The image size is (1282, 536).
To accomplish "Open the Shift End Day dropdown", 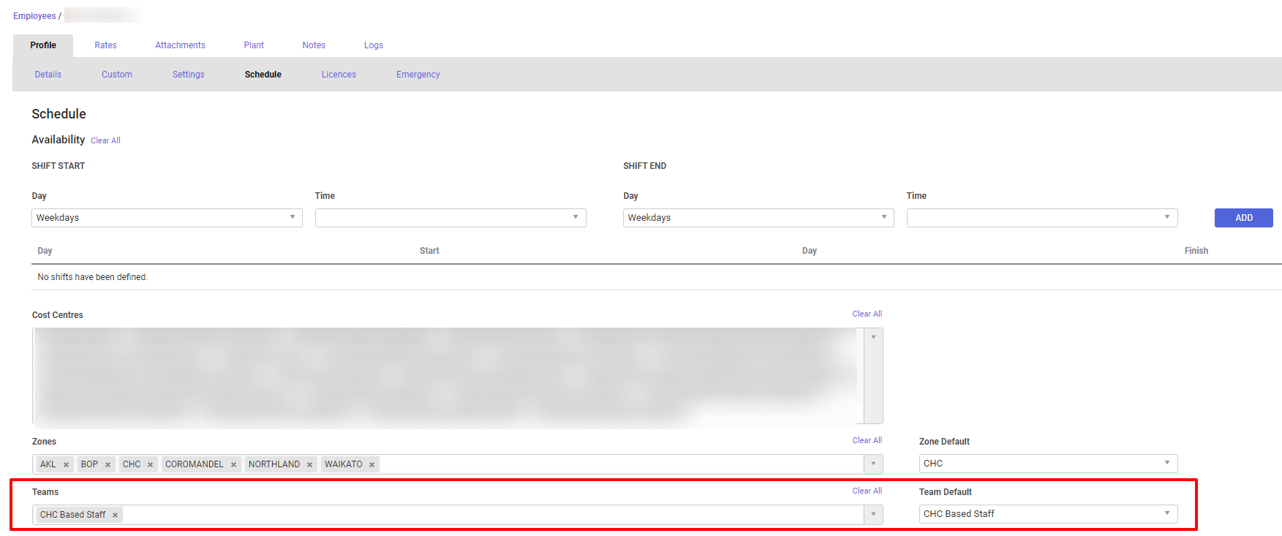I will [x=758, y=218].
